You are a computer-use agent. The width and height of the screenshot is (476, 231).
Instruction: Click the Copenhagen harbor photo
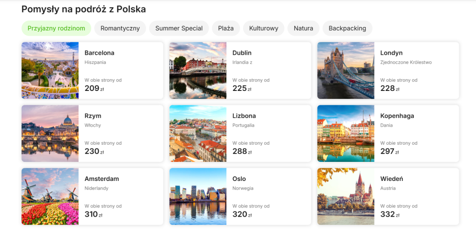345,134
